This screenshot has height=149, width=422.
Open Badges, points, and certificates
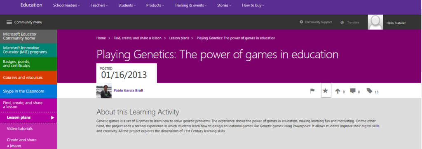click(28, 64)
